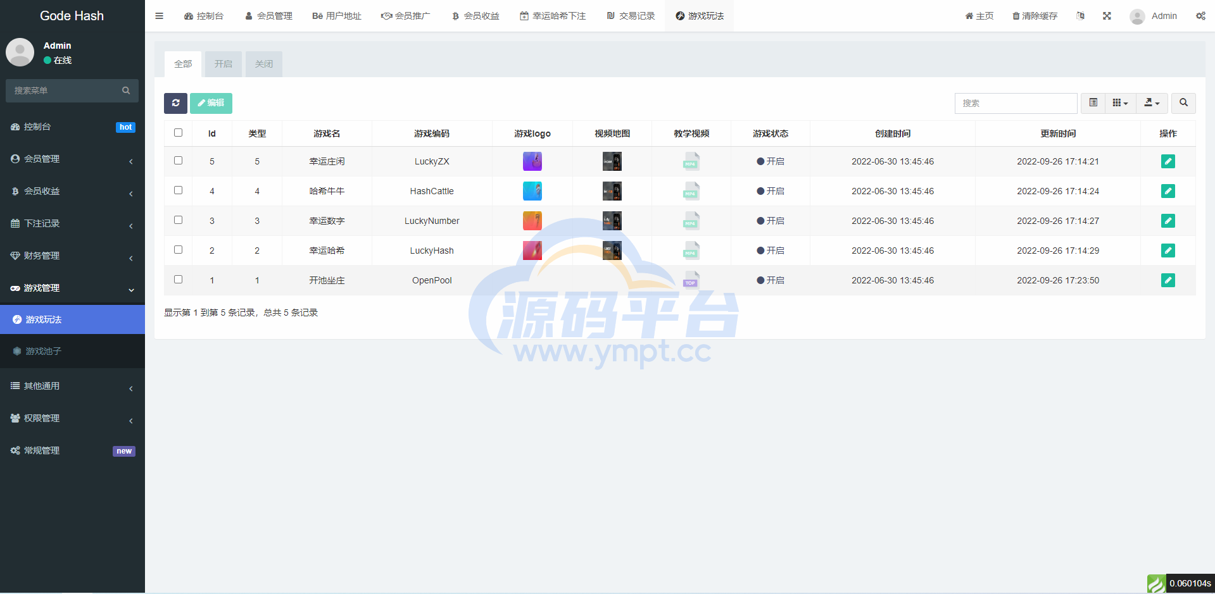Click the edit icon for 哈希牛牛 row
1215x594 pixels.
[1168, 191]
